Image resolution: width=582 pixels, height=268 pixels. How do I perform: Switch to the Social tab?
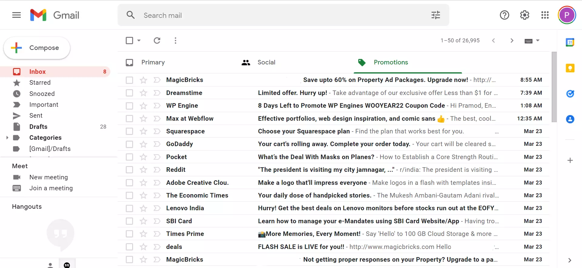click(266, 62)
